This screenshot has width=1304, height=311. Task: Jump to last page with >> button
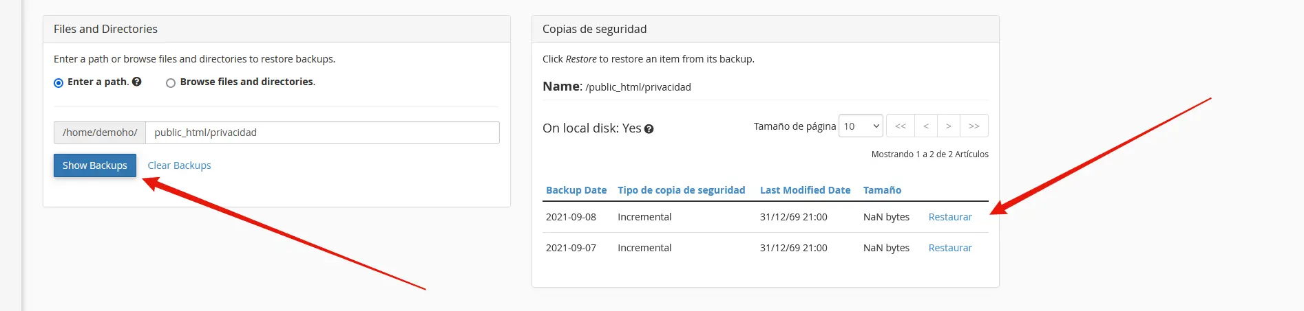pos(974,126)
